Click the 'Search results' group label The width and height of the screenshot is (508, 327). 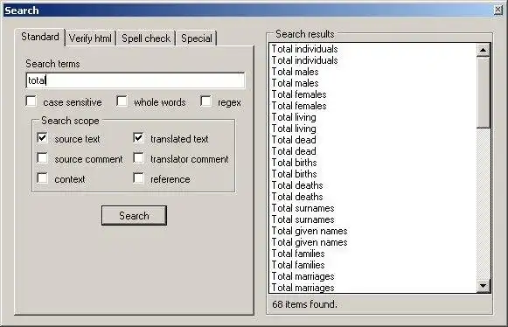coord(304,34)
